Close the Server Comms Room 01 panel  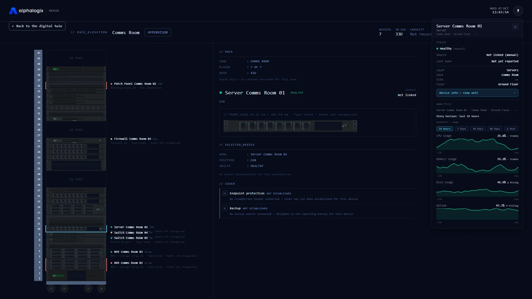515,27
